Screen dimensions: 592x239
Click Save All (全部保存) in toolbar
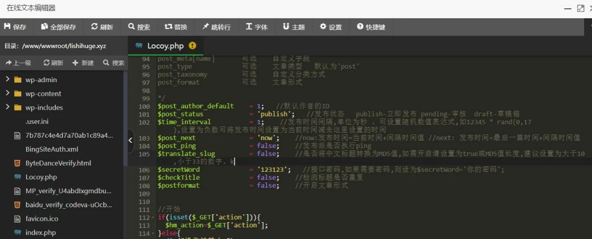[x=58, y=27]
